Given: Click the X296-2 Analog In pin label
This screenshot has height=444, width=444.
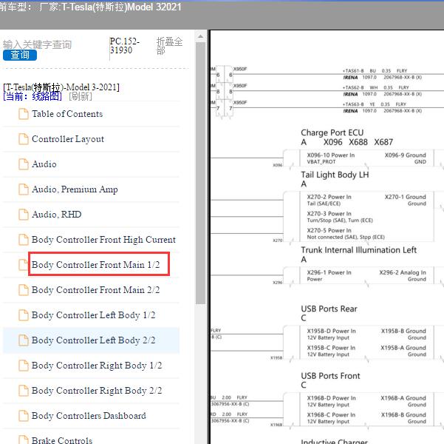Looking at the screenshot, I should tap(403, 272).
